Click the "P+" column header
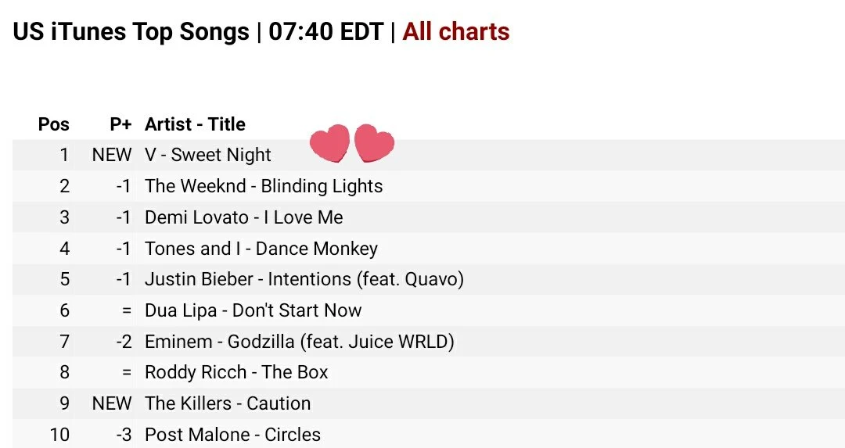The width and height of the screenshot is (845, 448). tap(120, 124)
